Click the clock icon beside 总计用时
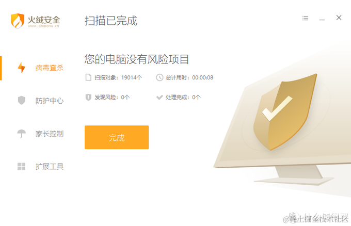Viewport: 351px width, 226px height. (159, 77)
